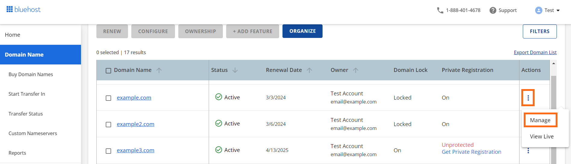The height and width of the screenshot is (164, 571).
Task: Open the Filters panel
Action: [539, 31]
